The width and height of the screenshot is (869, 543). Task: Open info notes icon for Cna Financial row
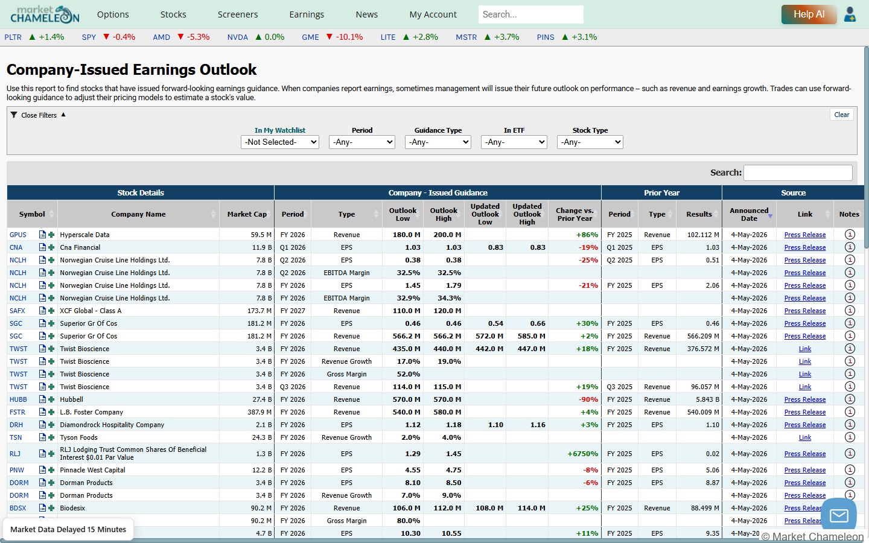pyautogui.click(x=850, y=247)
